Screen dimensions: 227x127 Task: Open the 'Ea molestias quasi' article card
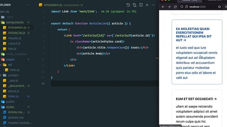pyautogui.click(x=197, y=52)
